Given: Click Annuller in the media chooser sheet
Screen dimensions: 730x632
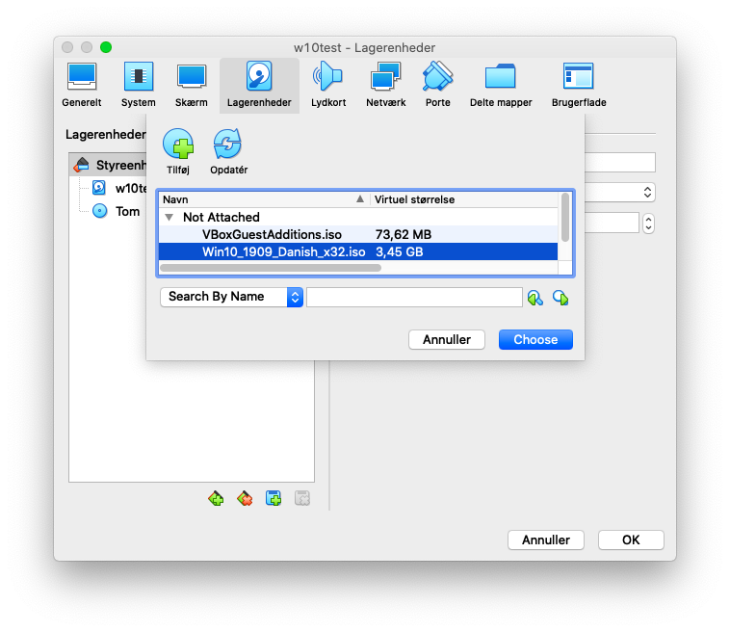Looking at the screenshot, I should pos(447,339).
